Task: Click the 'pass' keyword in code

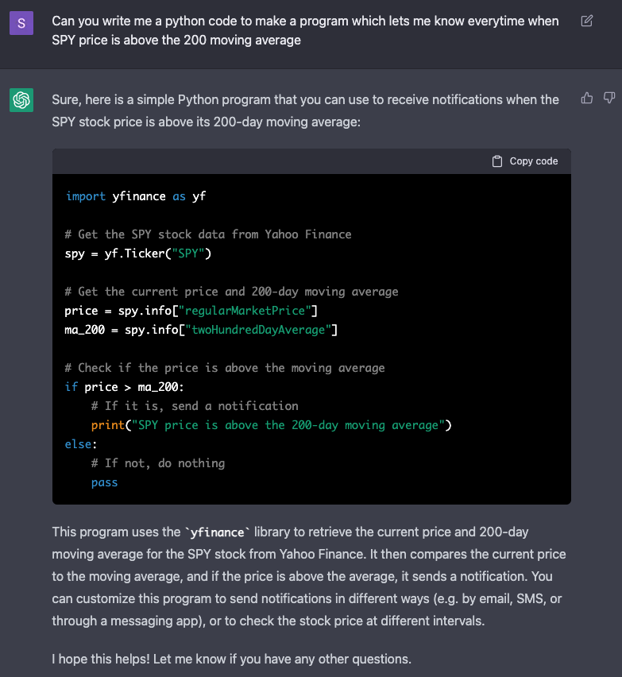Action: pyautogui.click(x=104, y=482)
